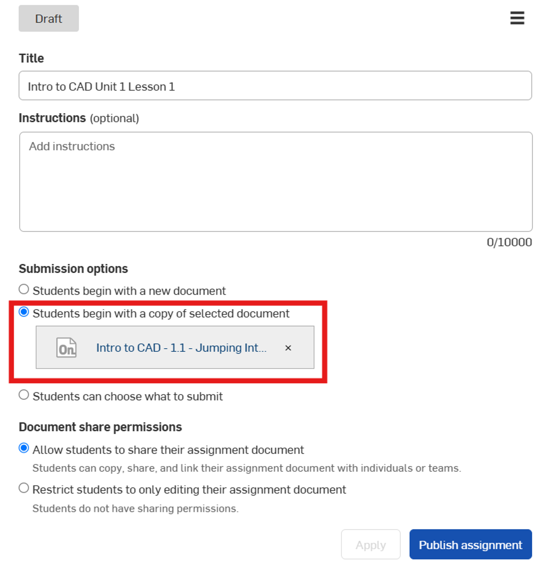This screenshot has height=564, width=549.
Task: Select "Students begin with a copy of selected document"
Action: 24,313
